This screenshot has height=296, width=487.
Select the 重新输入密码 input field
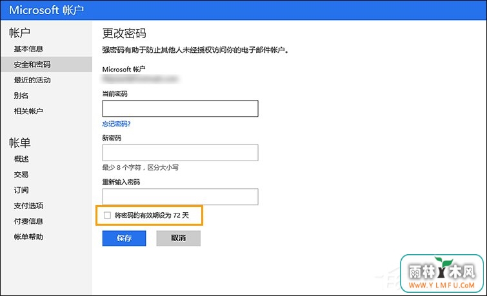180,197
